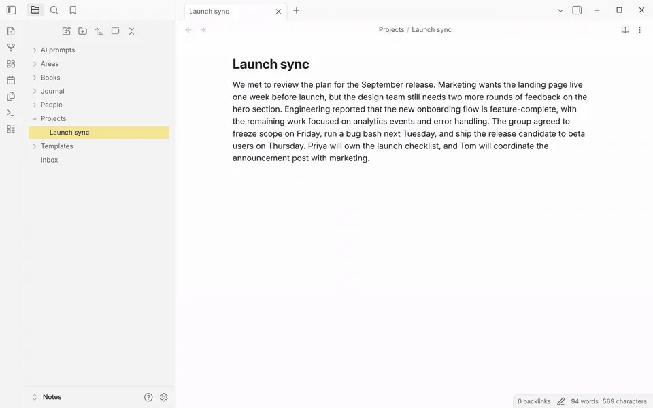653x408 pixels.
Task: Insert template from ribbon
Action: [12, 96]
